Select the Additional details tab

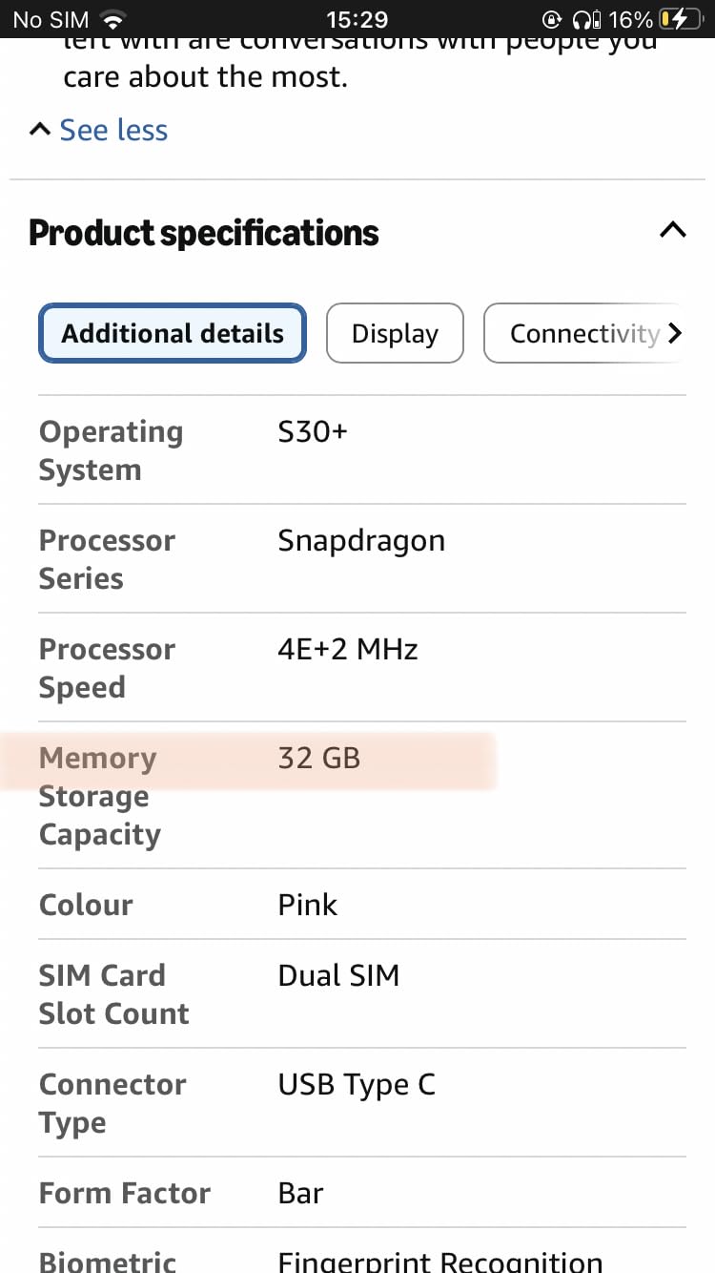pos(173,333)
